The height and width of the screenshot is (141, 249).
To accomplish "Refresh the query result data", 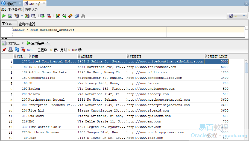I will [x=17, y=50].
